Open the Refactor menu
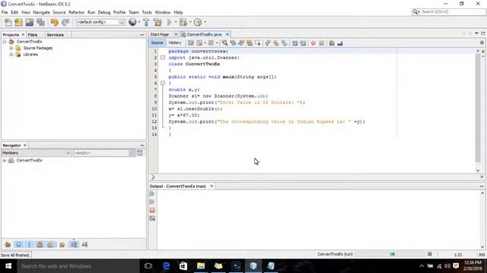 (76, 12)
